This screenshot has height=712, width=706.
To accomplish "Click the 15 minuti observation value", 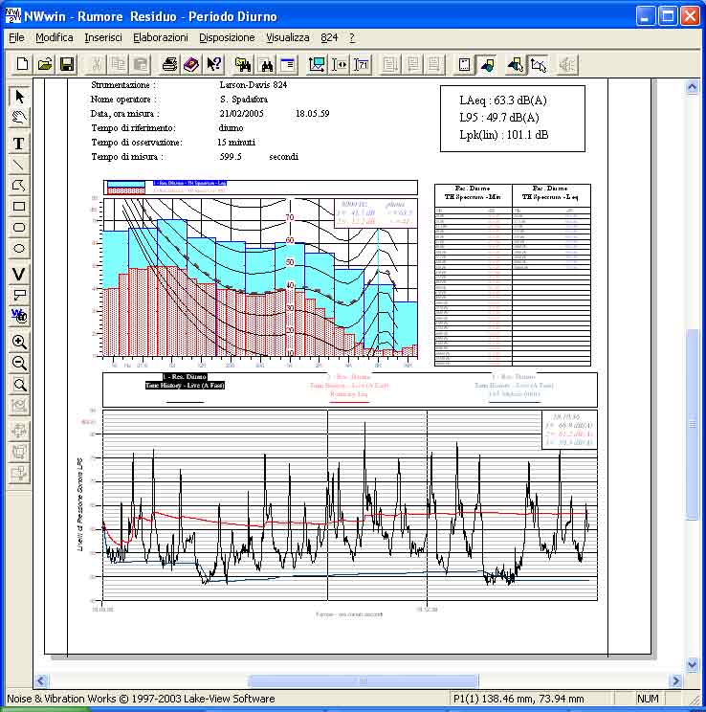I will point(236,143).
